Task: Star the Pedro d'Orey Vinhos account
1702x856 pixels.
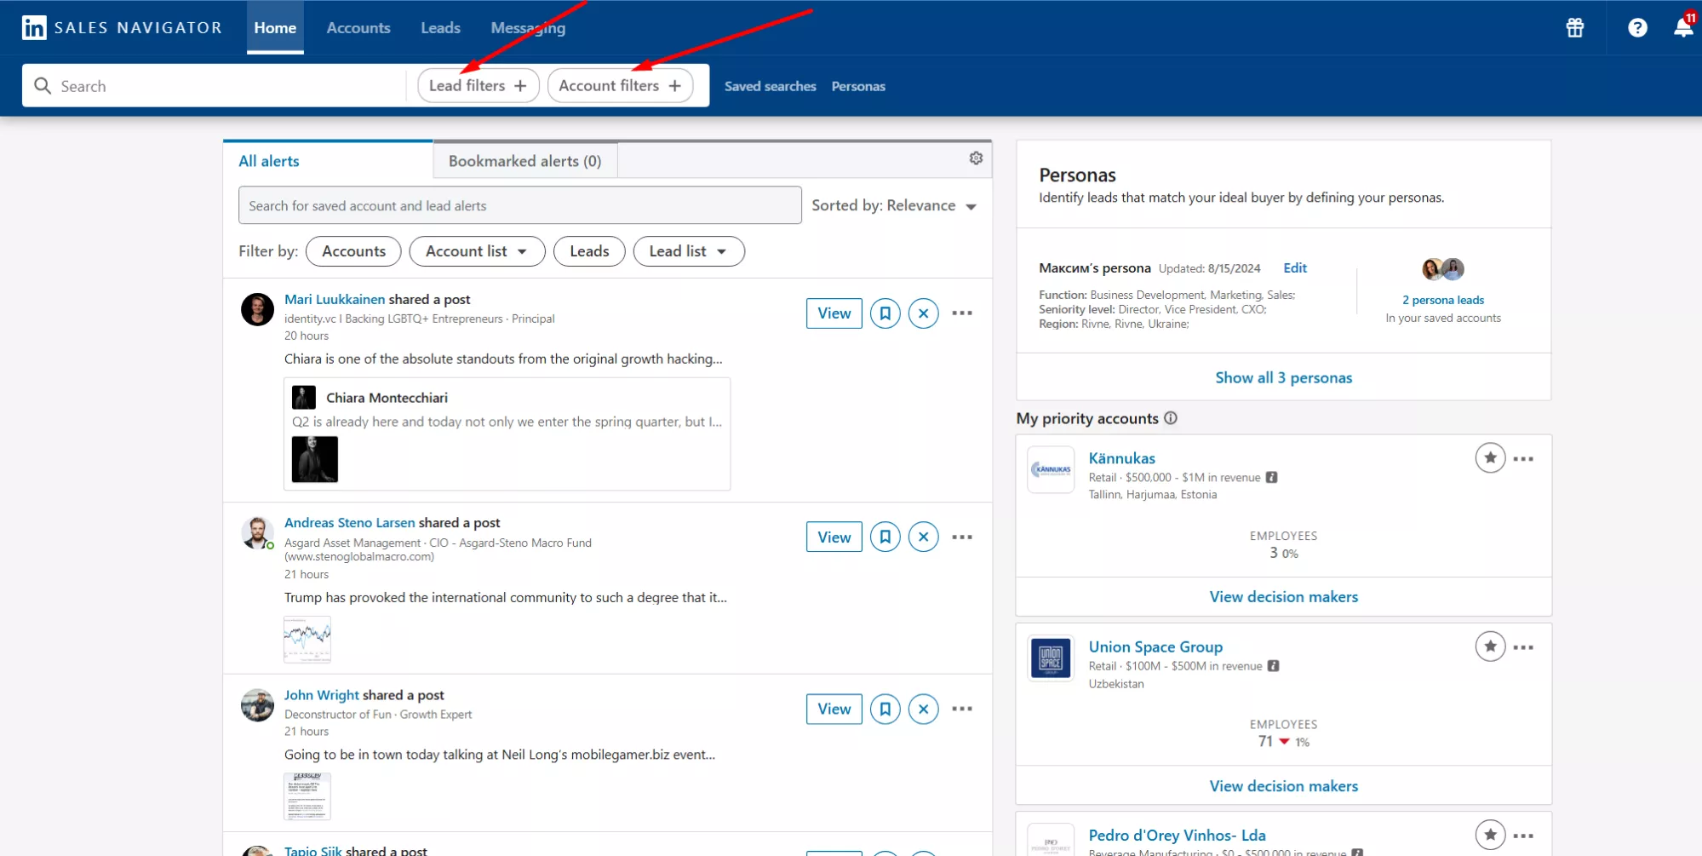Action: pos(1490,835)
